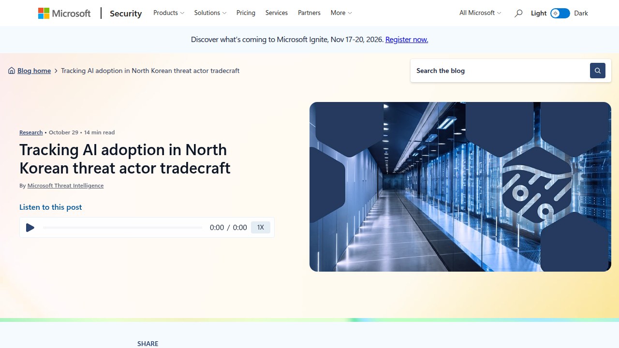Image resolution: width=619 pixels, height=348 pixels.
Task: Click the Microsoft logo
Action: (x=64, y=13)
